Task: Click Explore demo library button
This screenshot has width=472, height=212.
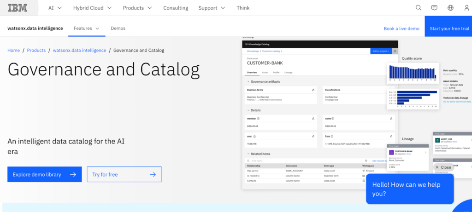Action: pyautogui.click(x=45, y=174)
